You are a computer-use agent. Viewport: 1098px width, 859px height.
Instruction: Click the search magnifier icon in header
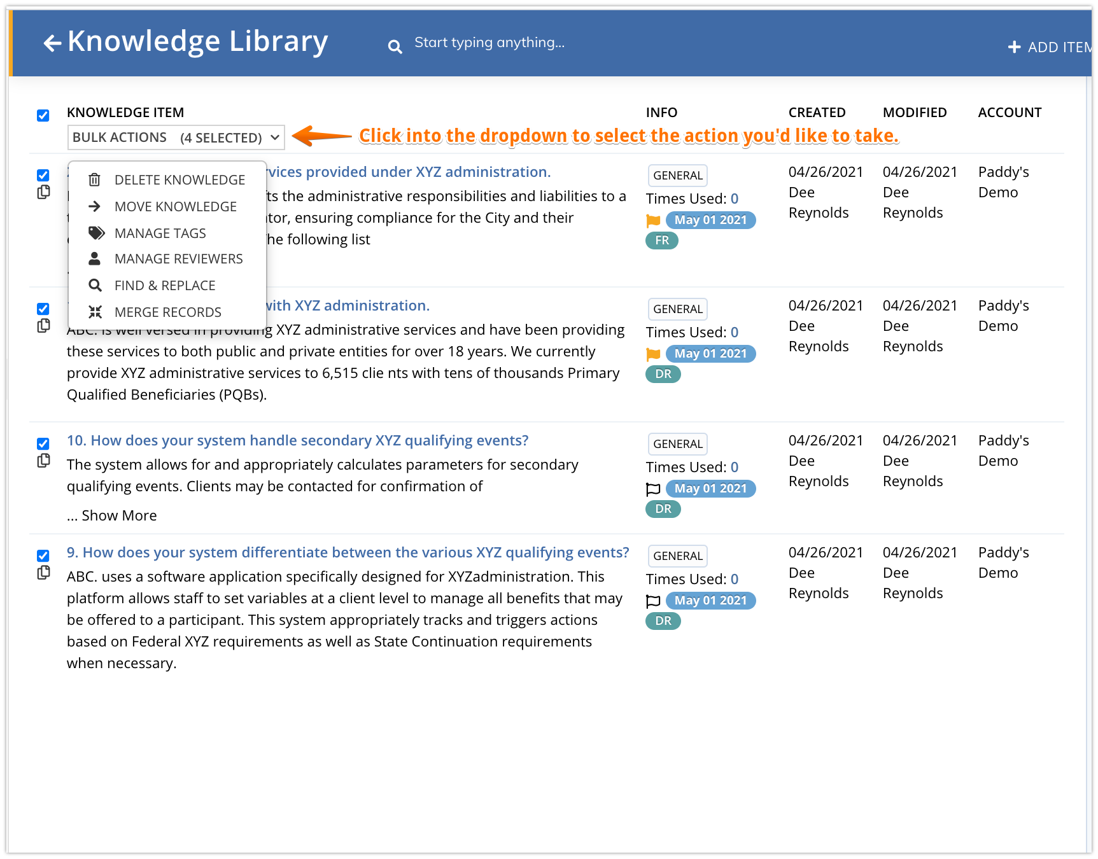[395, 46]
